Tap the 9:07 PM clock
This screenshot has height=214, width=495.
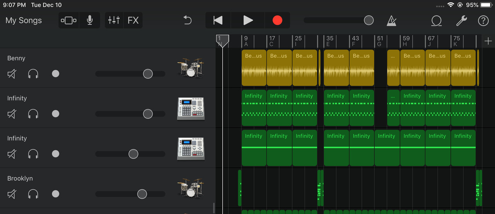coord(14,5)
